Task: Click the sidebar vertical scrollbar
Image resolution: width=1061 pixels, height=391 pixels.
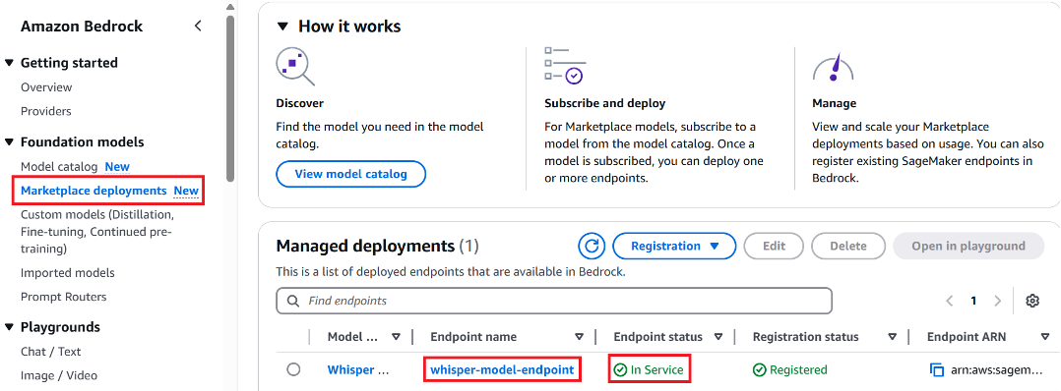Action: [x=230, y=98]
